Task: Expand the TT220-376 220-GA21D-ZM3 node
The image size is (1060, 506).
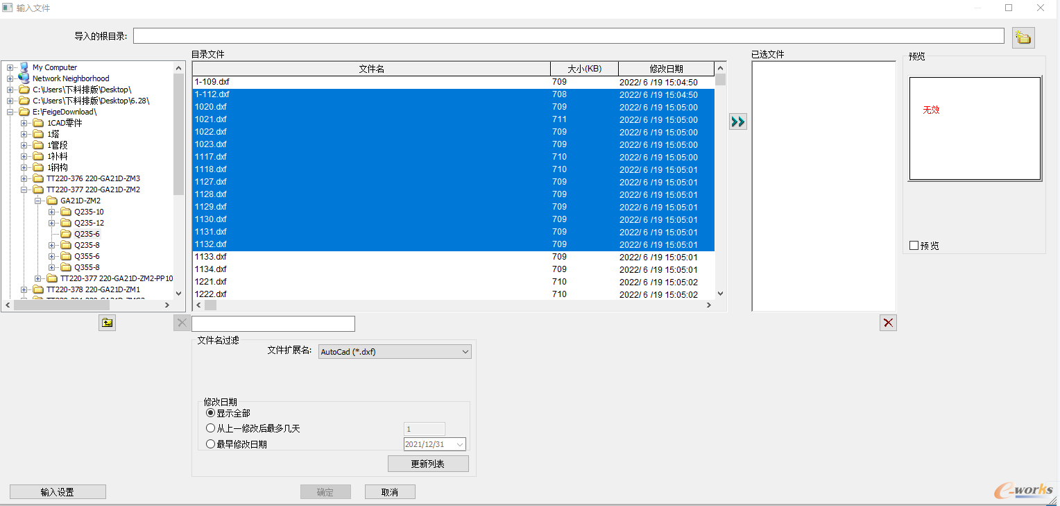Action: pos(24,178)
